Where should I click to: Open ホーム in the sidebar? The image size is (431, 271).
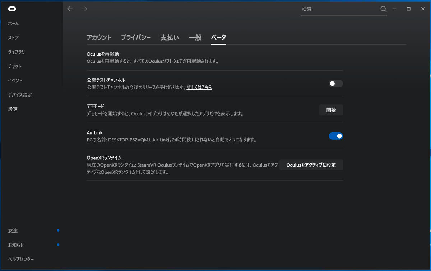tap(14, 24)
